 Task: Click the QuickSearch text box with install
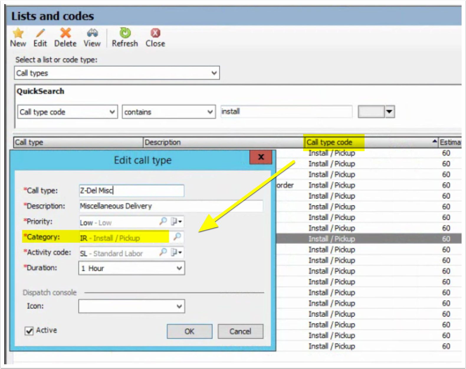[286, 112]
